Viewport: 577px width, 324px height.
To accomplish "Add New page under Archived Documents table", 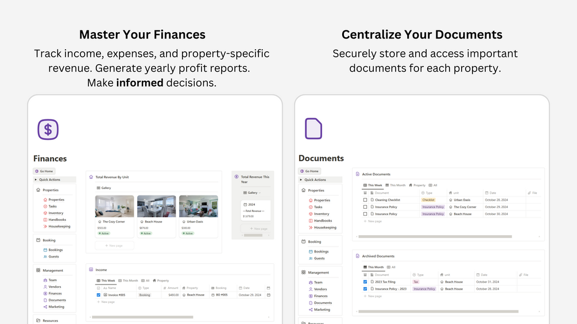I will coord(373,296).
